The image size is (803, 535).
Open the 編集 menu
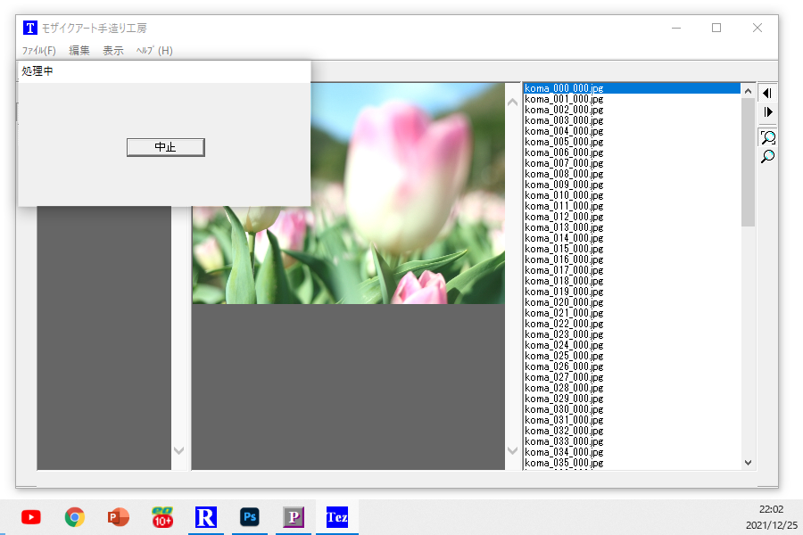pyautogui.click(x=79, y=51)
